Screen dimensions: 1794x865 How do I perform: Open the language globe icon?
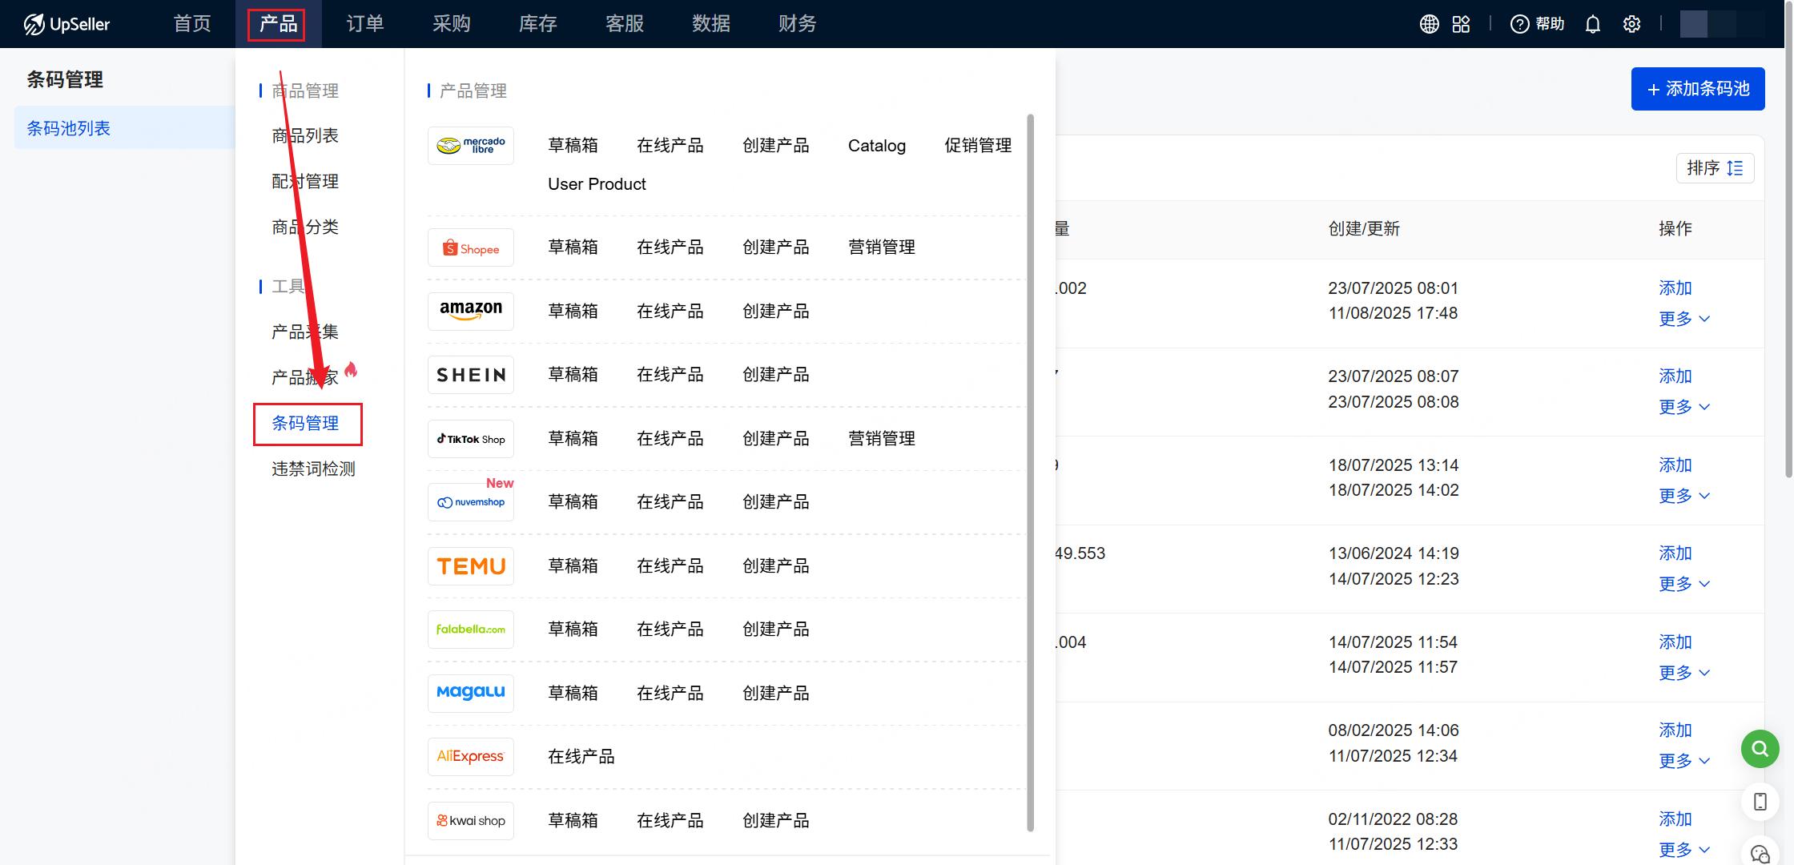point(1430,24)
